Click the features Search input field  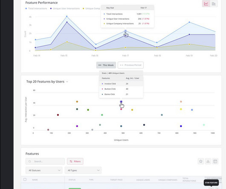click(45, 161)
